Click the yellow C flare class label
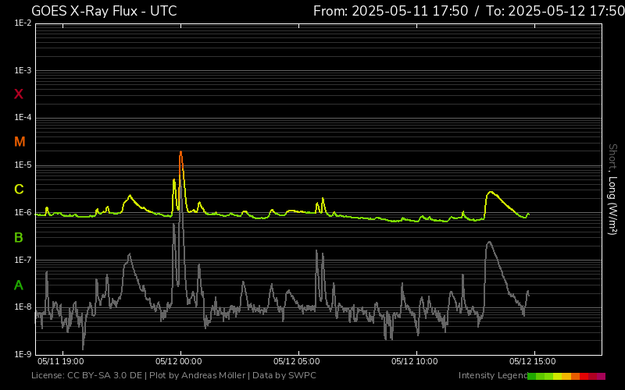Screen dimensions: 625x390 pyautogui.click(x=19, y=190)
